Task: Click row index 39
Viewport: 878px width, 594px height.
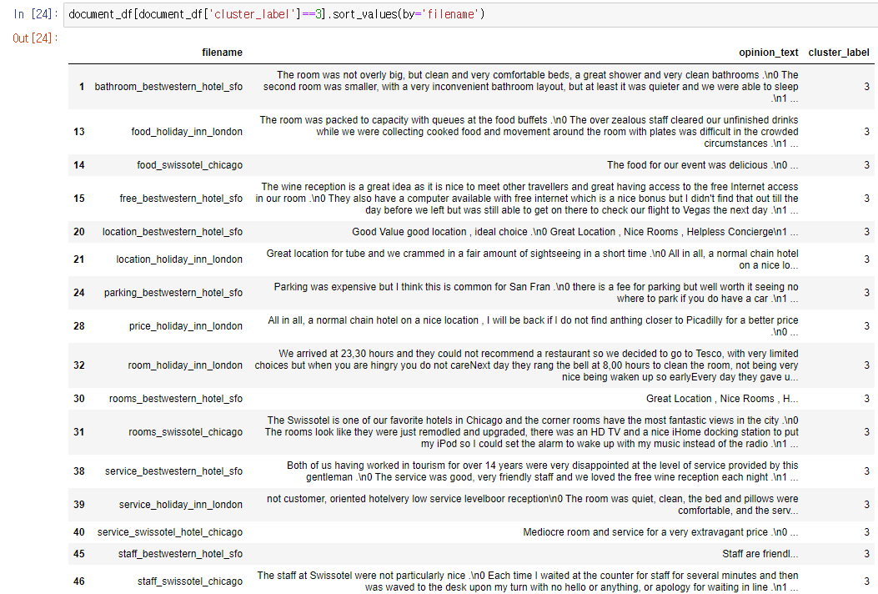Action: (79, 505)
